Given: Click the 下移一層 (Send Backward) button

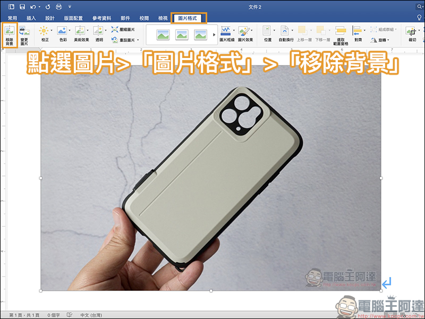Looking at the screenshot, I should pos(322,34).
